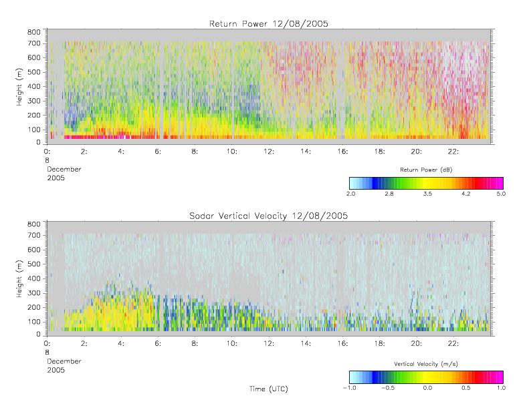Image resolution: width=529 pixels, height=408 pixels.
Task: Click inside the Sodar Vertical Velocity data plot
Action: [x=269, y=278]
